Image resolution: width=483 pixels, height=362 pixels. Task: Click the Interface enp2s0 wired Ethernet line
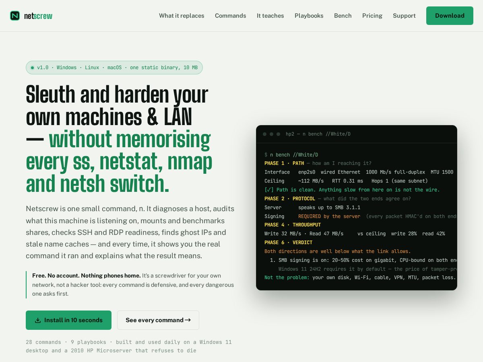pyautogui.click(x=359, y=172)
